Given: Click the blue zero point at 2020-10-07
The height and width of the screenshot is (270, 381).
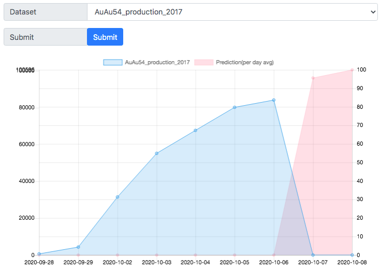Looking at the screenshot, I should click(x=313, y=255).
